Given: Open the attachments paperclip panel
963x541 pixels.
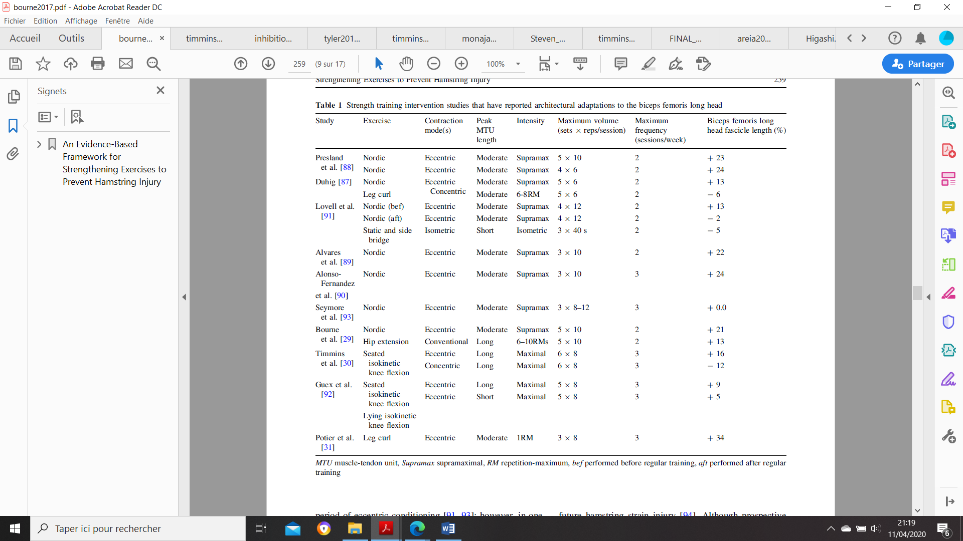Looking at the screenshot, I should [13, 154].
